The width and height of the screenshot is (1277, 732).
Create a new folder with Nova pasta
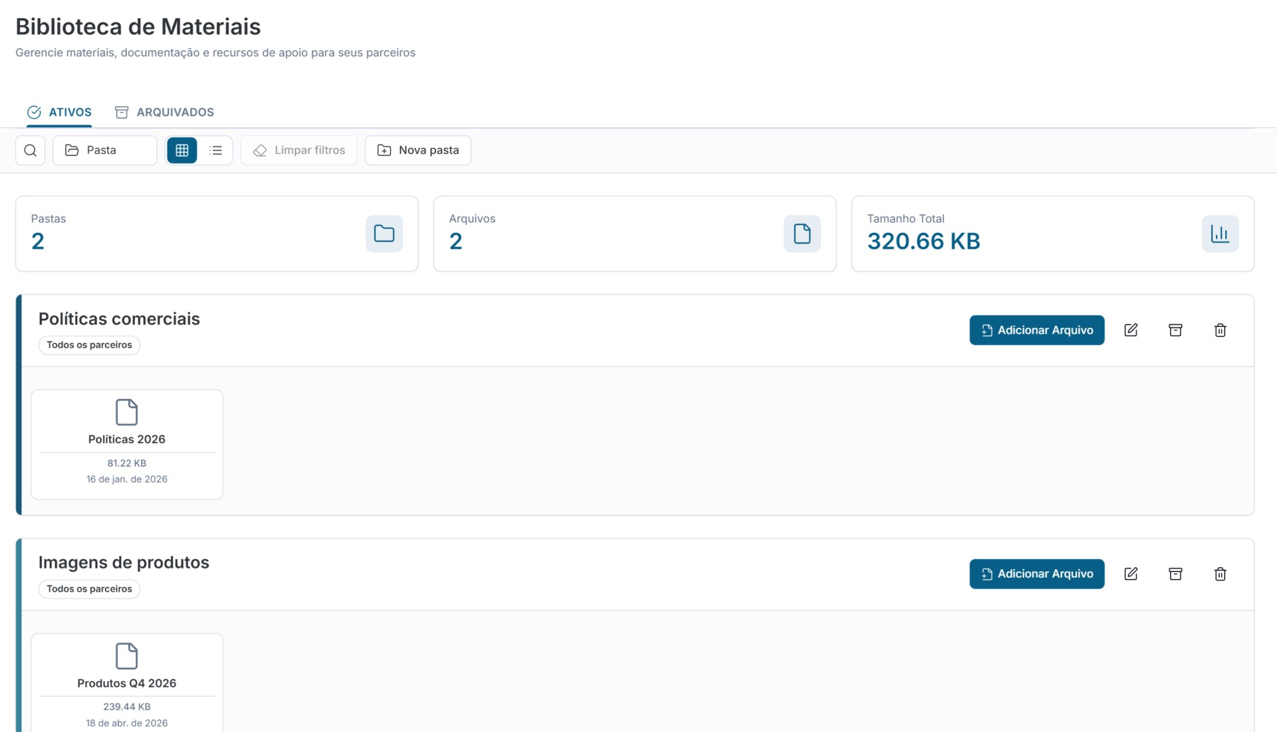click(418, 150)
